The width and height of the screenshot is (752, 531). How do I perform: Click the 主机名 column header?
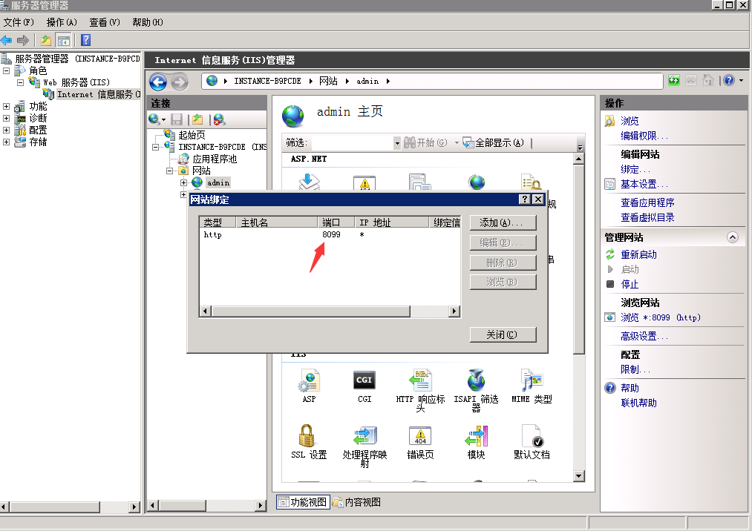[276, 222]
